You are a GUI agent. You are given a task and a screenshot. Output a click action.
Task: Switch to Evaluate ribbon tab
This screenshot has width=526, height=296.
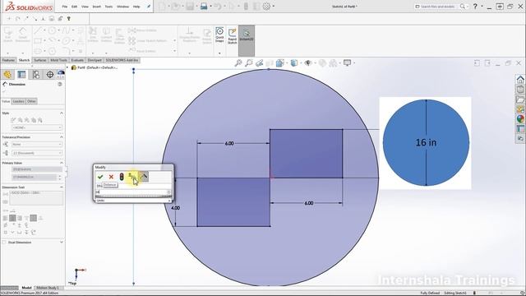[77, 60]
